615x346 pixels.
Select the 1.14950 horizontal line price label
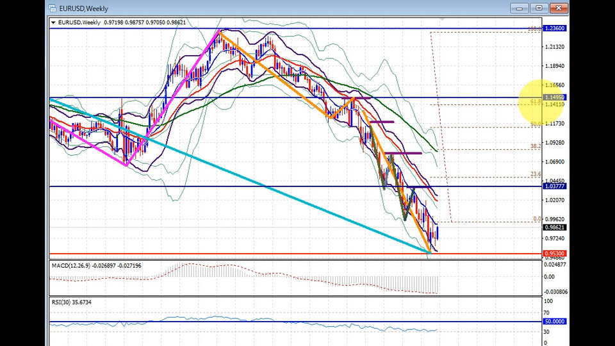point(555,97)
